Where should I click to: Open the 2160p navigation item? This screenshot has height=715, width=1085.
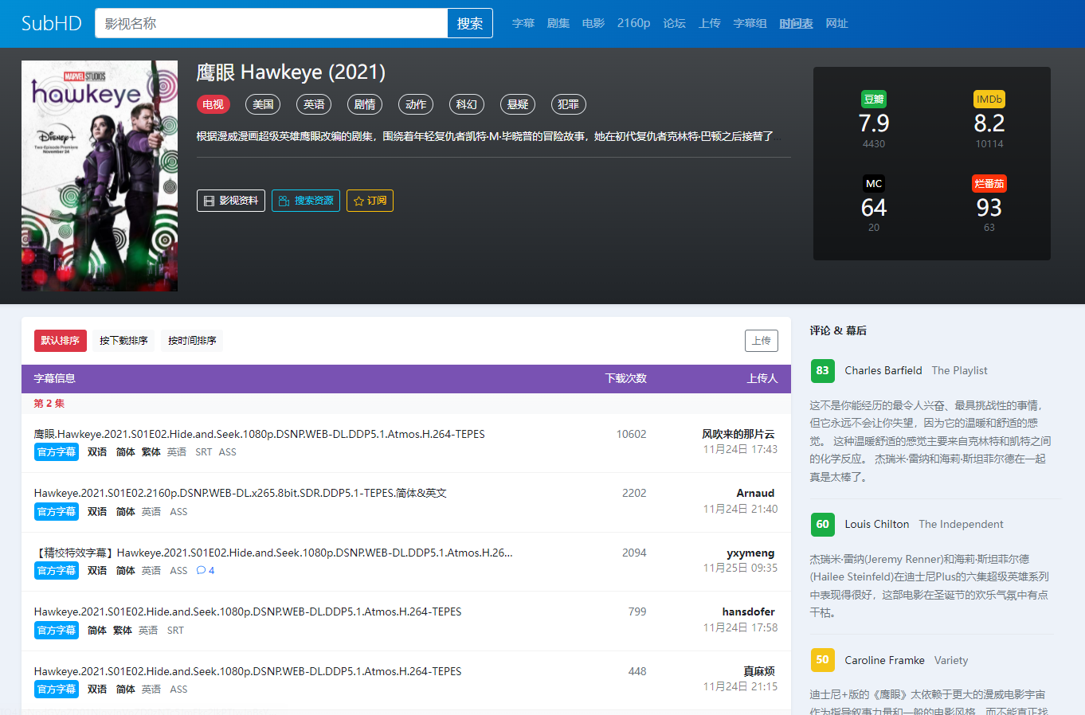point(634,23)
